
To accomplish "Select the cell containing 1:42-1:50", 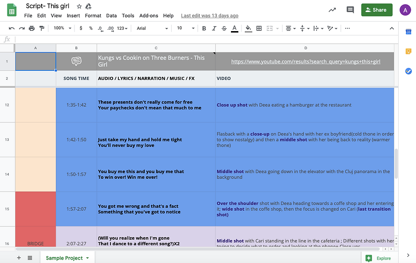I will 76,139.
